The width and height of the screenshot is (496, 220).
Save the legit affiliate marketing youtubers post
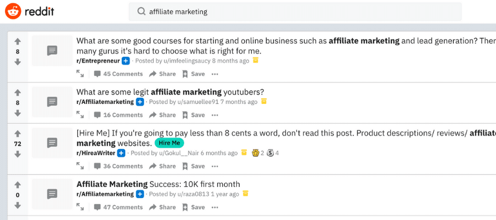[193, 115]
